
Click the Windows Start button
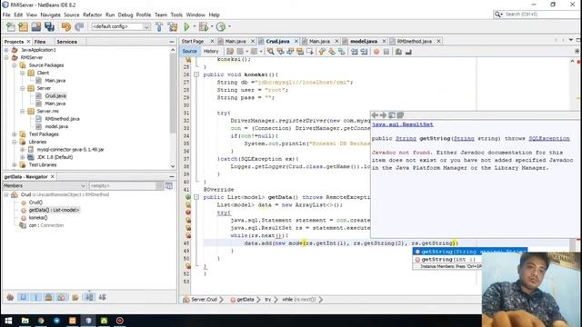pos(8,321)
